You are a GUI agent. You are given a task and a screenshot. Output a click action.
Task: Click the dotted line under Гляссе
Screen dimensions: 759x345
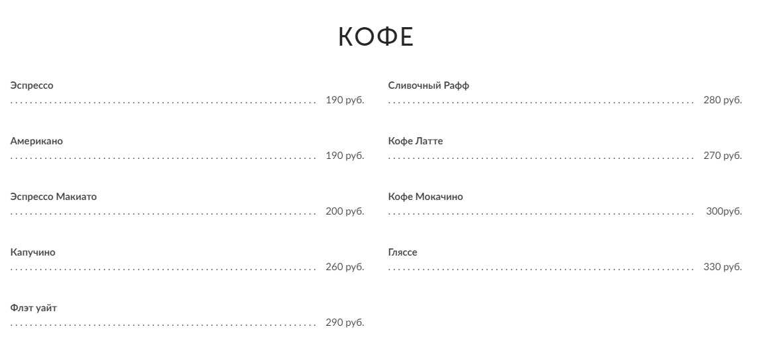[540, 270]
